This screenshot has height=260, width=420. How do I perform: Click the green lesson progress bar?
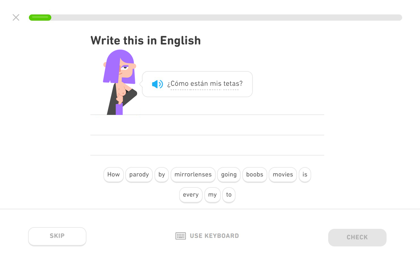tap(40, 18)
